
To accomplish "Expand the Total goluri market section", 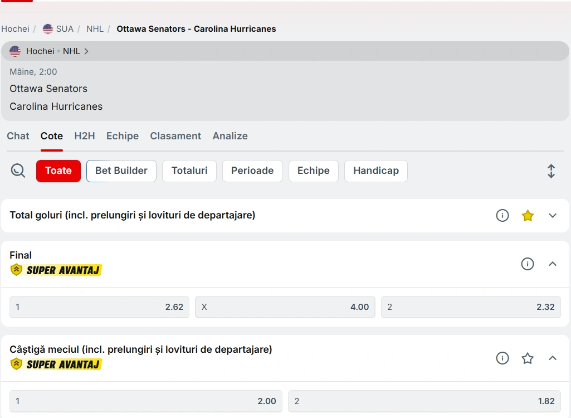I will tap(553, 216).
